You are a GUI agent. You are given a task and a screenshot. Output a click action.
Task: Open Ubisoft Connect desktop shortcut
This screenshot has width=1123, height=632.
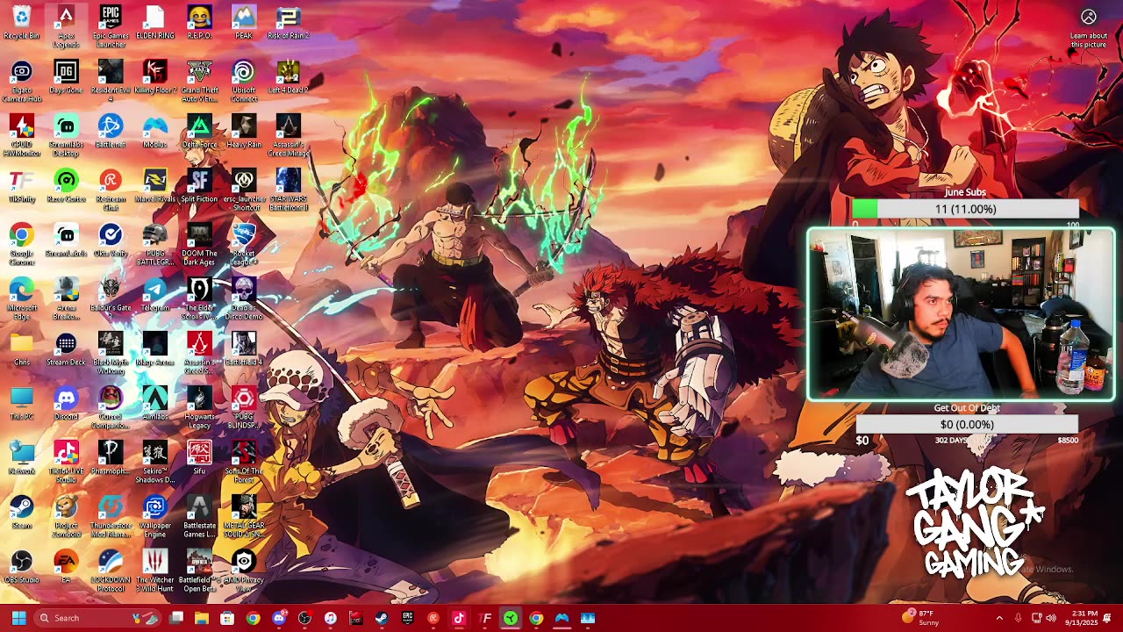pyautogui.click(x=244, y=81)
